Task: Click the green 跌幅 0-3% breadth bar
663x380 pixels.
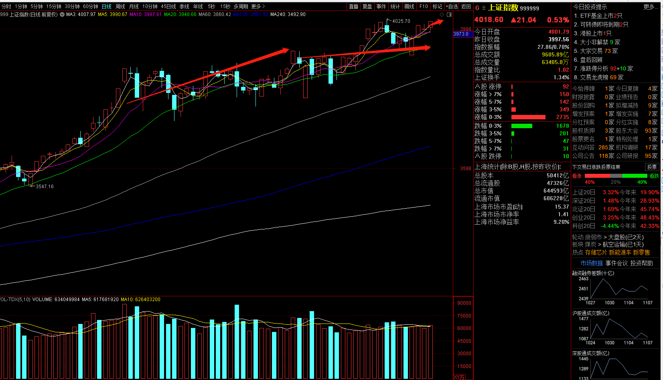Action: pyautogui.click(x=522, y=126)
